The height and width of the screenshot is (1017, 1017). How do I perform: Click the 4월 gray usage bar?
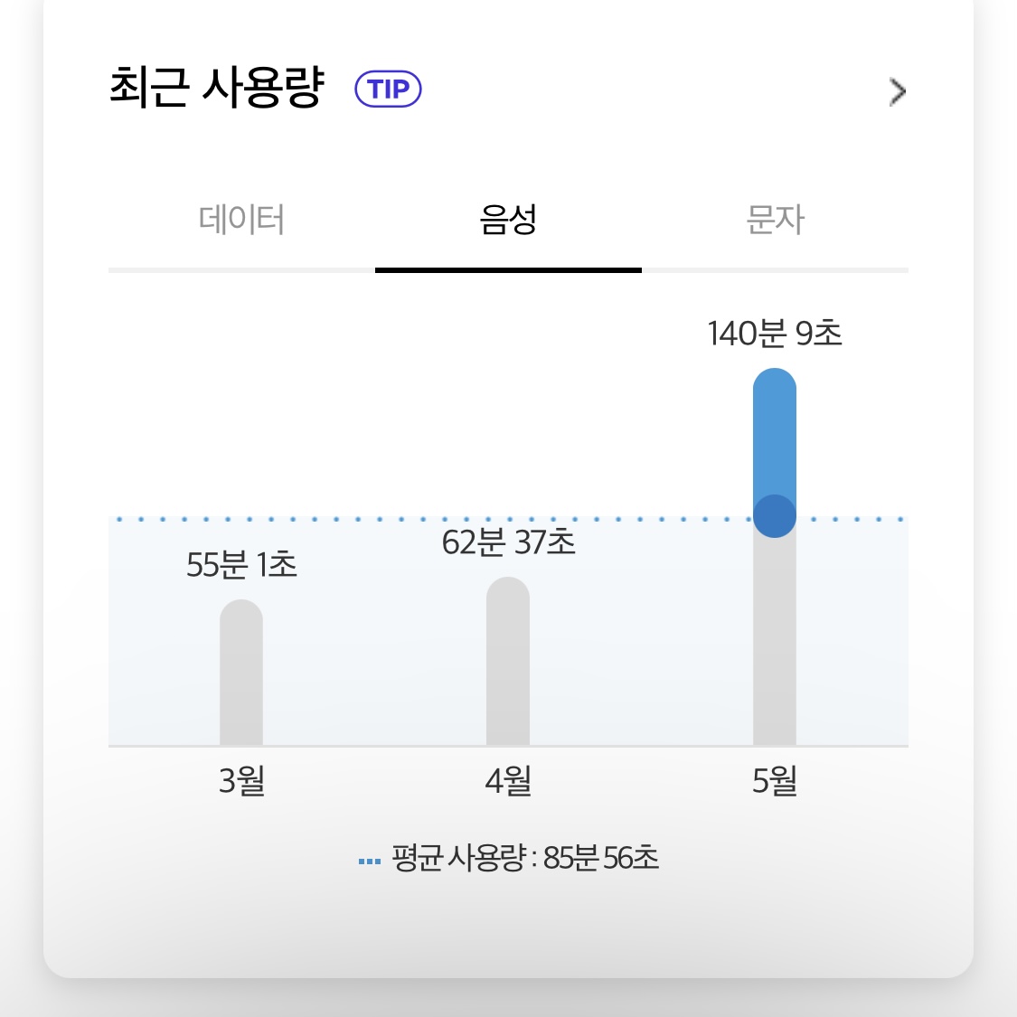click(508, 661)
